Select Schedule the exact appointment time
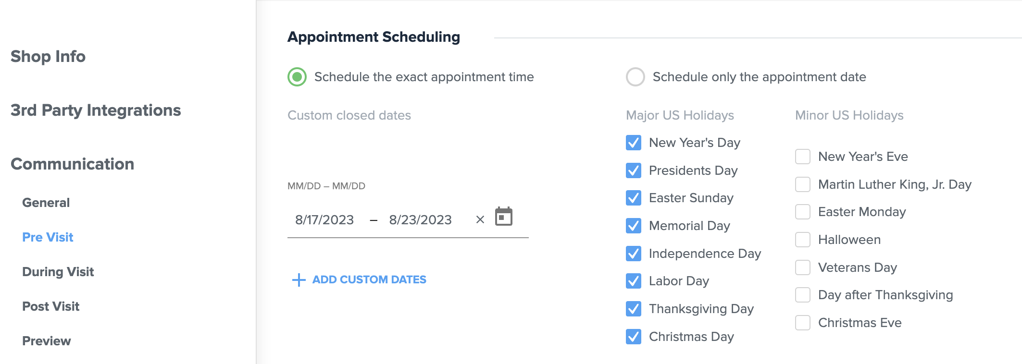Viewport: 1022px width, 364px height. [x=297, y=77]
